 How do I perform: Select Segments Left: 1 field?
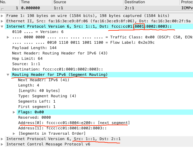point(37,101)
